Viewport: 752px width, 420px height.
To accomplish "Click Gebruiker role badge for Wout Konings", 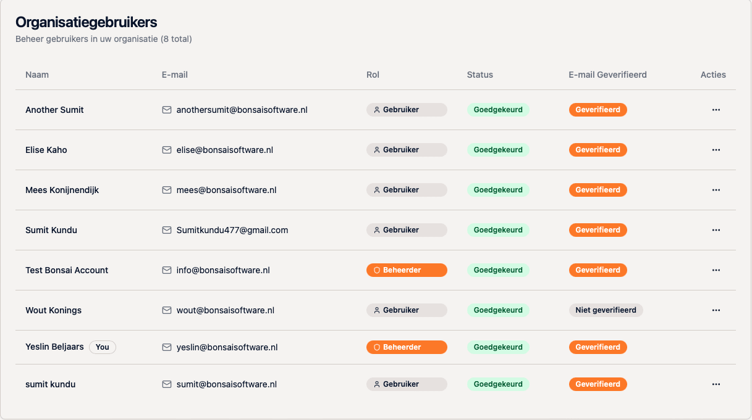I will pos(407,310).
